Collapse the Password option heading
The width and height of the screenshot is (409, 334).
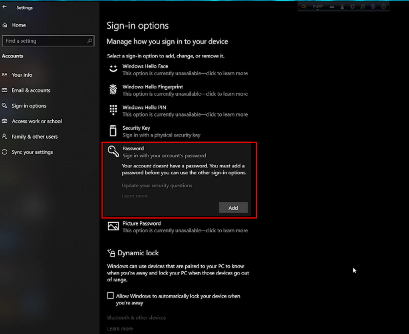tap(177, 152)
